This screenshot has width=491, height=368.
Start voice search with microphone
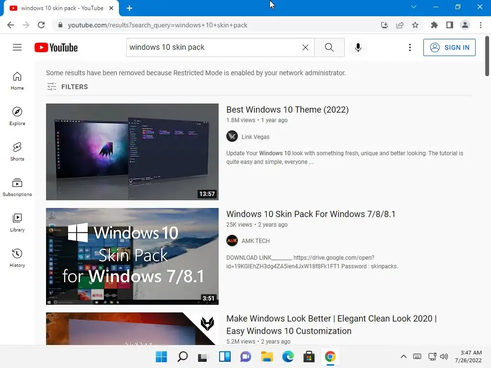point(358,47)
